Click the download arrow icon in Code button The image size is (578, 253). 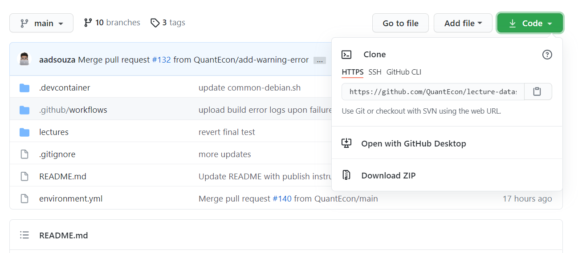[513, 23]
